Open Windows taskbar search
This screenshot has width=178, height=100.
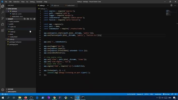tap(8, 97)
